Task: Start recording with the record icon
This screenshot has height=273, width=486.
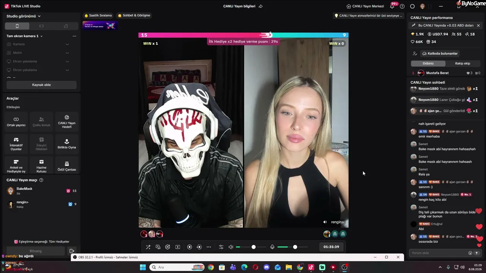Action: click(189, 247)
